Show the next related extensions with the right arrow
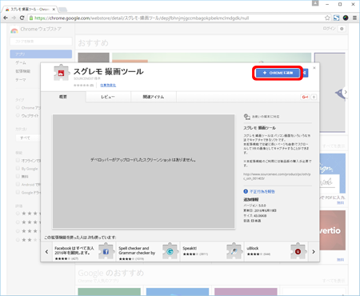The image size is (360, 296). point(314,252)
